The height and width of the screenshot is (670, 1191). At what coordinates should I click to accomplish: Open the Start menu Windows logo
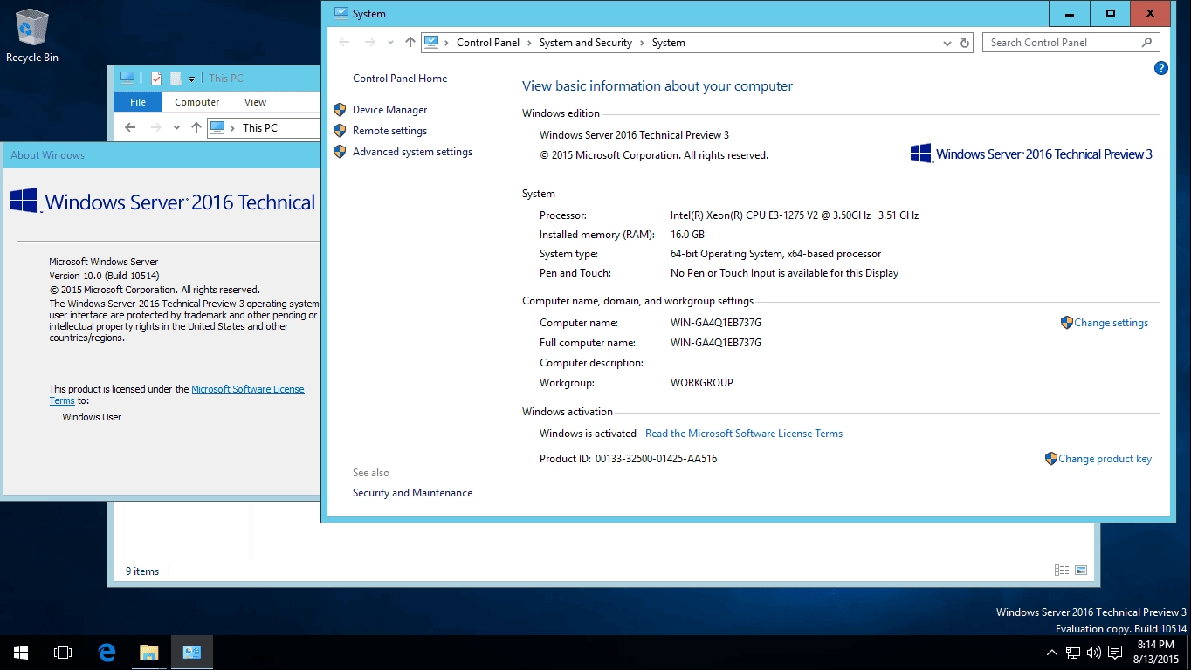coord(20,653)
